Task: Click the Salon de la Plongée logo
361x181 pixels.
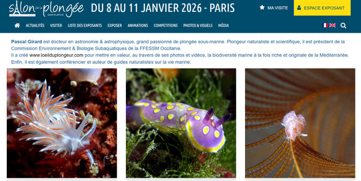Action: pos(46,9)
